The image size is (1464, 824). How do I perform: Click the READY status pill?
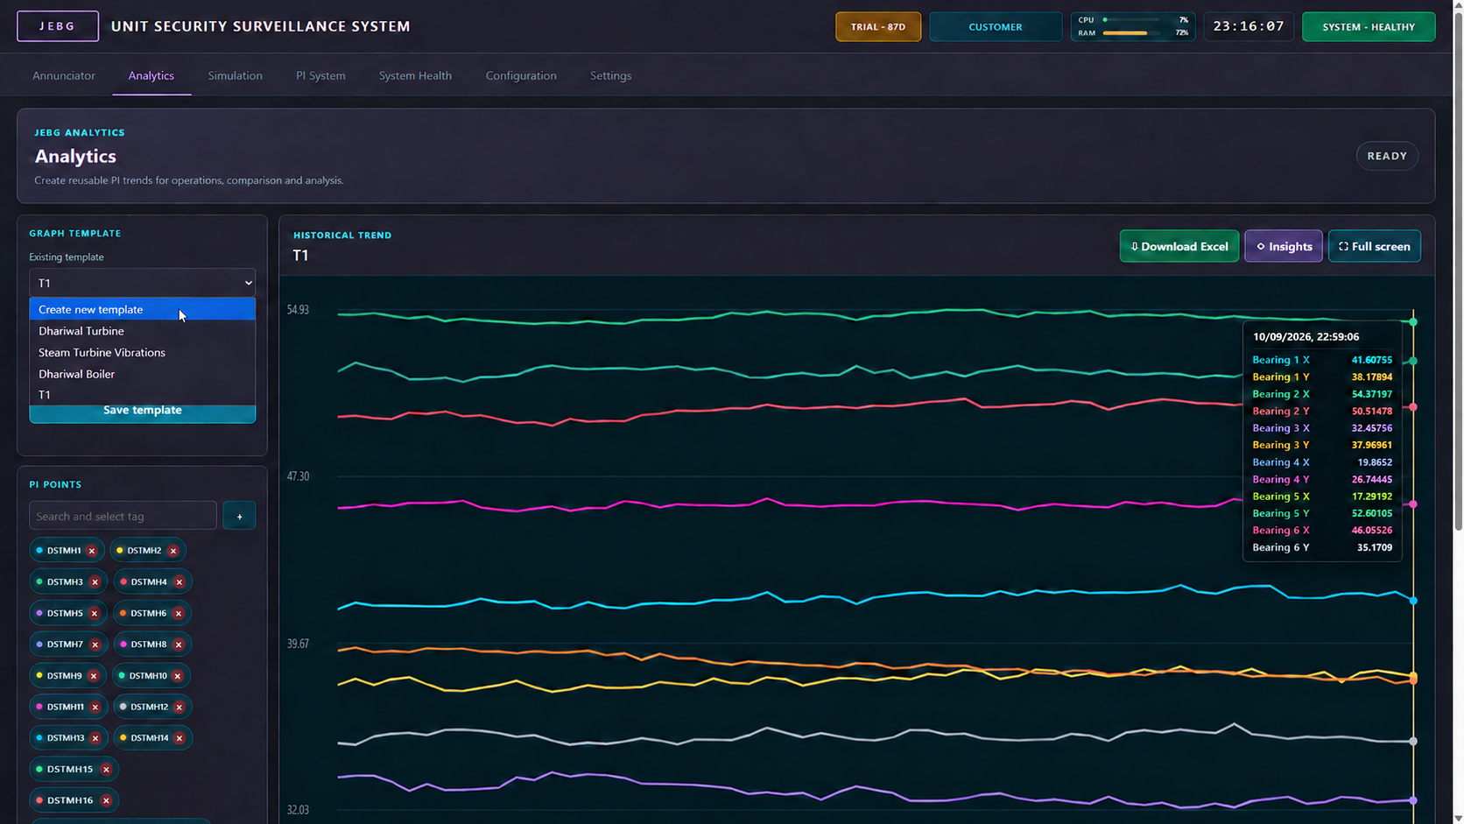(x=1388, y=156)
